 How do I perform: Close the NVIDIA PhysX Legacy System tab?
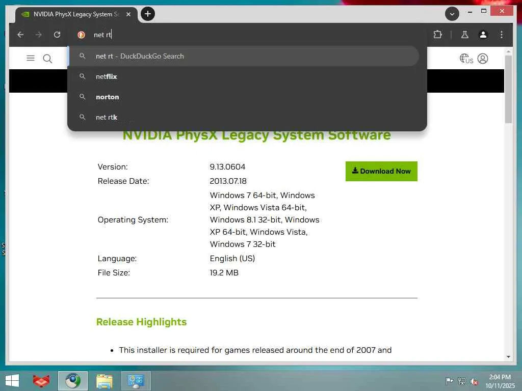click(x=128, y=14)
